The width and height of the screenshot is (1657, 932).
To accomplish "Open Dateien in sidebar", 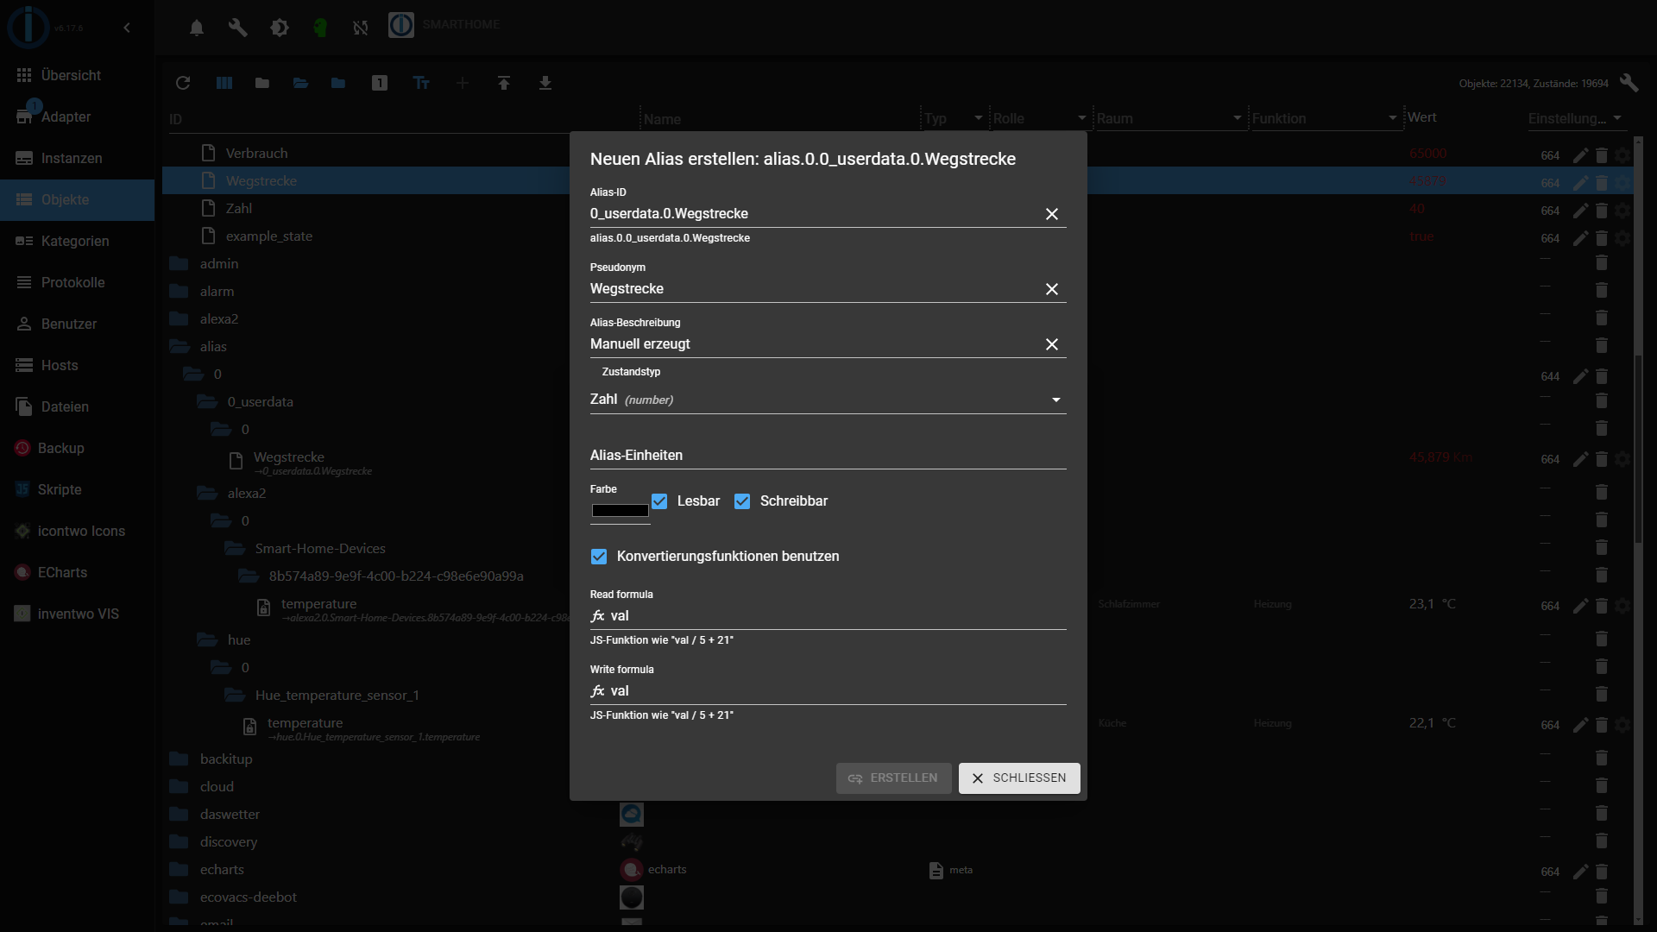I will click(77, 406).
